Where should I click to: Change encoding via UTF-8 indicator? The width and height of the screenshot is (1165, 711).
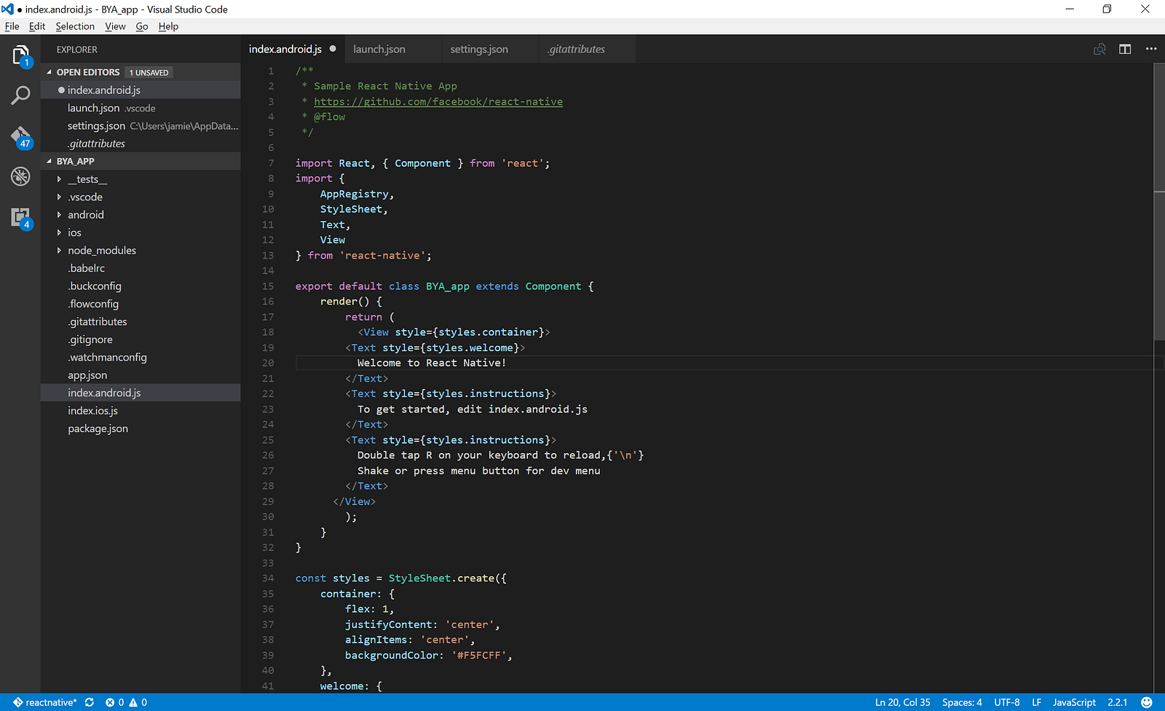pyautogui.click(x=1007, y=702)
